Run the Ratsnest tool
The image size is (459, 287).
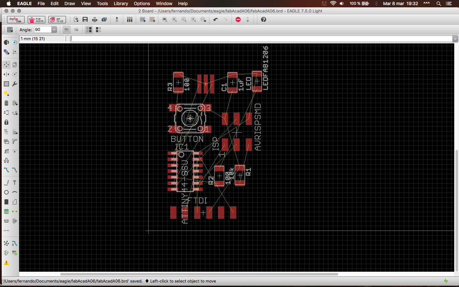pyautogui.click(x=6, y=243)
